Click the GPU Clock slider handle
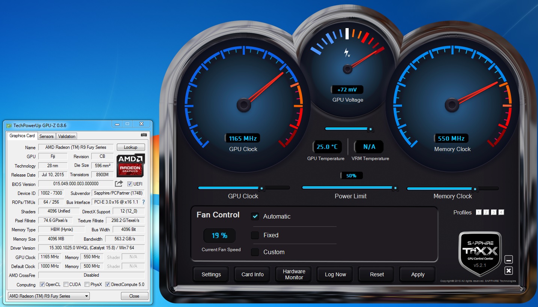Image resolution: width=538 pixels, height=307 pixels. pyautogui.click(x=262, y=188)
